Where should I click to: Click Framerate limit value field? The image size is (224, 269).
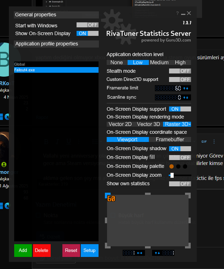[168, 88]
